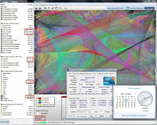This screenshot has height=125, width=157.
Task: Click the gray start test icon in HeavyLoad toolbar
Action: click(x=36, y=8)
